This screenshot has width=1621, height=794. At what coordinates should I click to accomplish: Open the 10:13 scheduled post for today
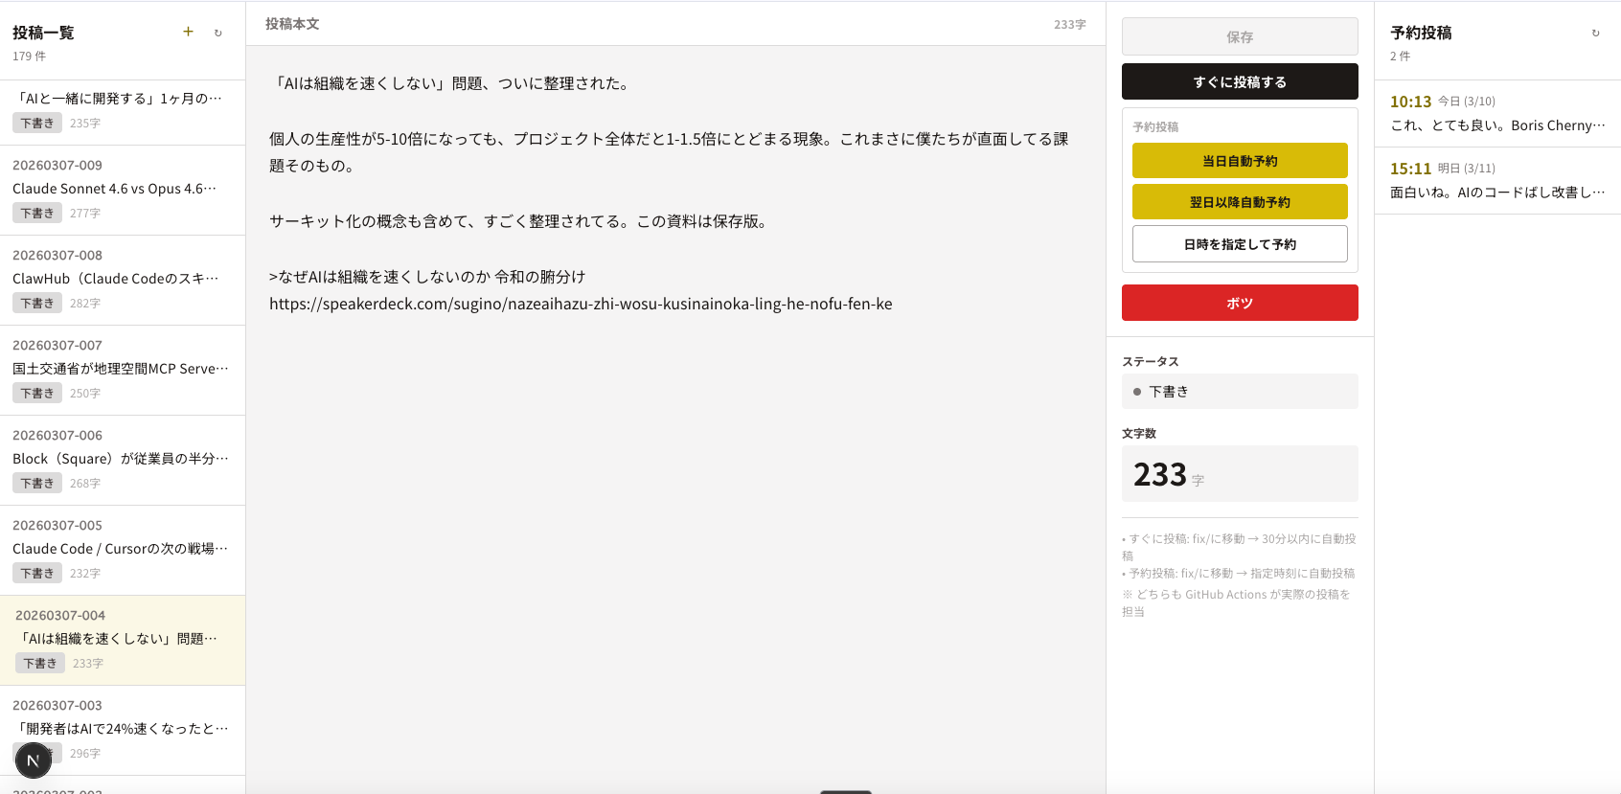[1496, 114]
